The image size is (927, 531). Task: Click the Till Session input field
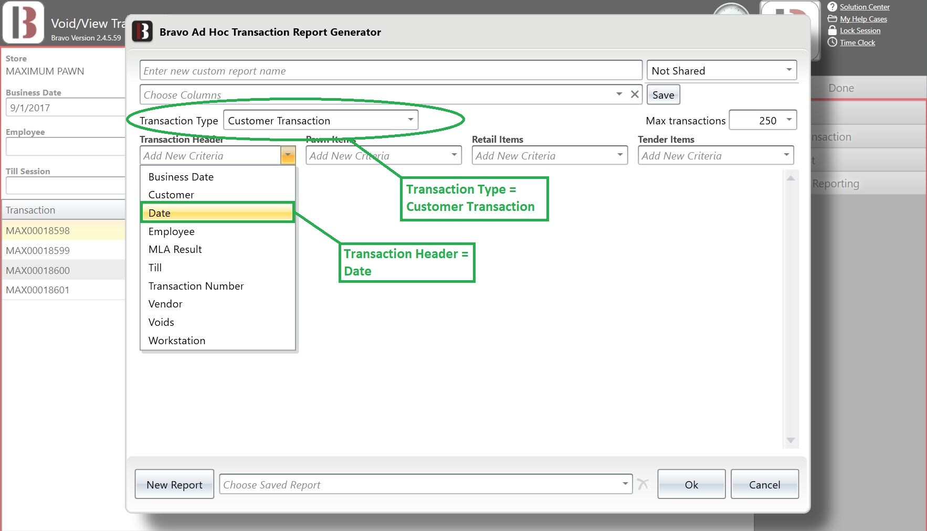(x=65, y=185)
